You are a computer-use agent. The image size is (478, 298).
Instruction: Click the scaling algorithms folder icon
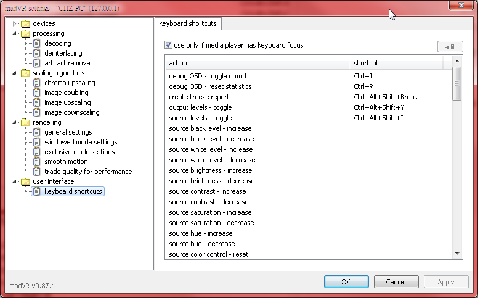coord(25,73)
